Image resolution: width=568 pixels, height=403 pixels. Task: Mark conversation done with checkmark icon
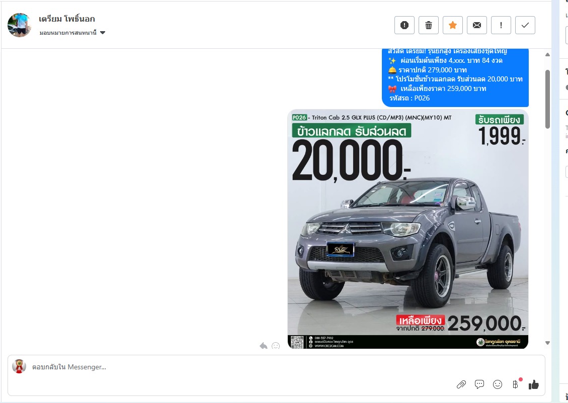pos(525,25)
